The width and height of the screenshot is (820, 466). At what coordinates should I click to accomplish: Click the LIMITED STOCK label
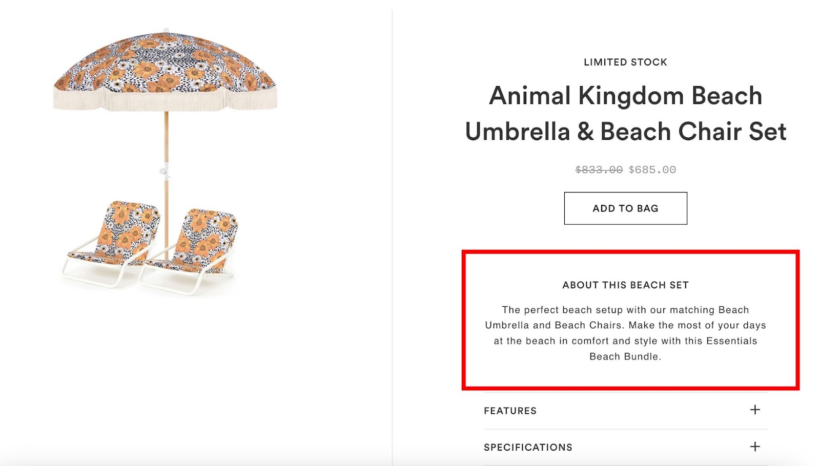point(625,62)
